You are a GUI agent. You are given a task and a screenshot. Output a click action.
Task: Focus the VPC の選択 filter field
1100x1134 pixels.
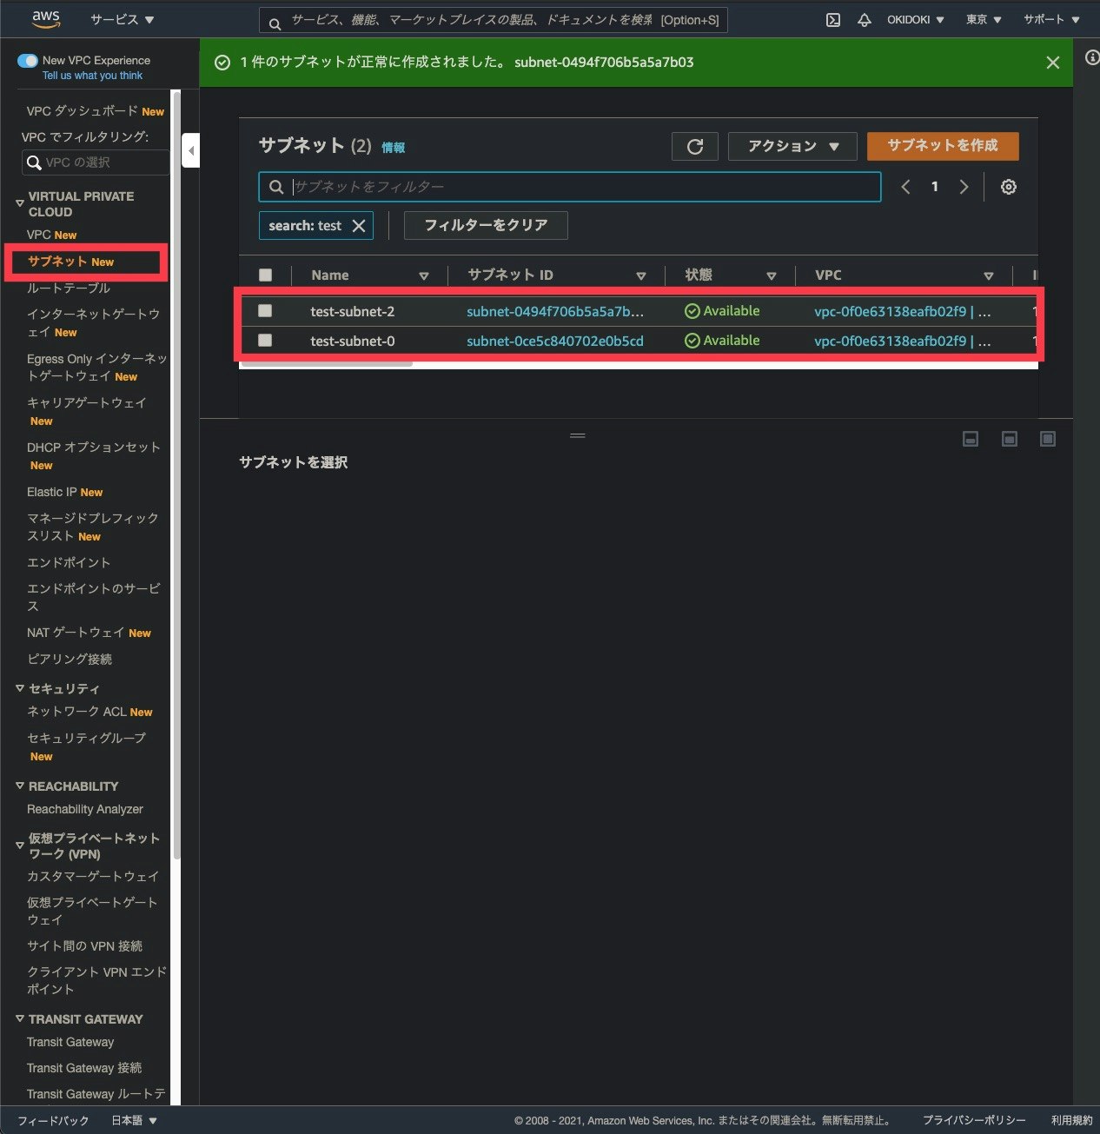point(96,162)
